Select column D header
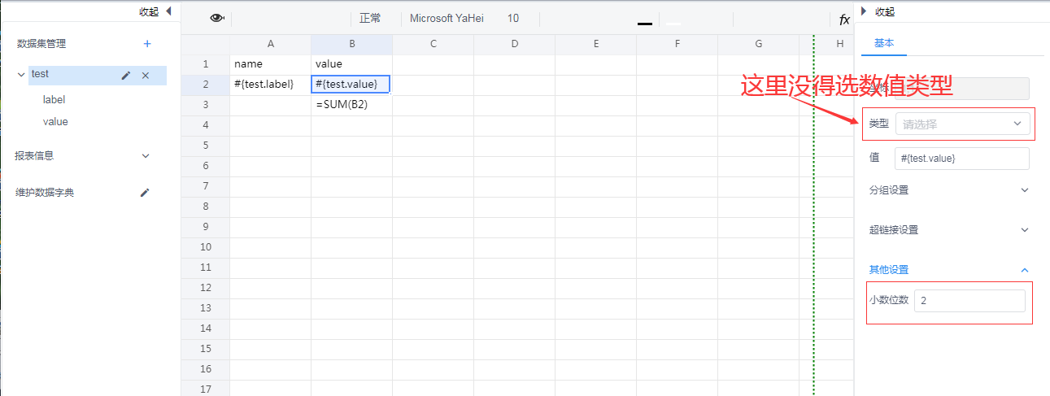The width and height of the screenshot is (1050, 396). 514,44
